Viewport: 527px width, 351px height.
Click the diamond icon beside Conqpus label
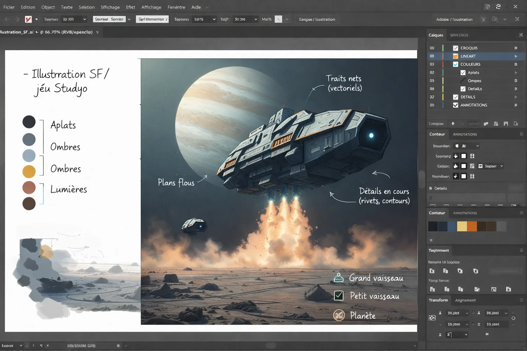click(453, 123)
